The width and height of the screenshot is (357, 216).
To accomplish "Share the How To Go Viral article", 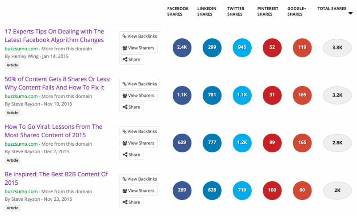I will click(131, 155).
